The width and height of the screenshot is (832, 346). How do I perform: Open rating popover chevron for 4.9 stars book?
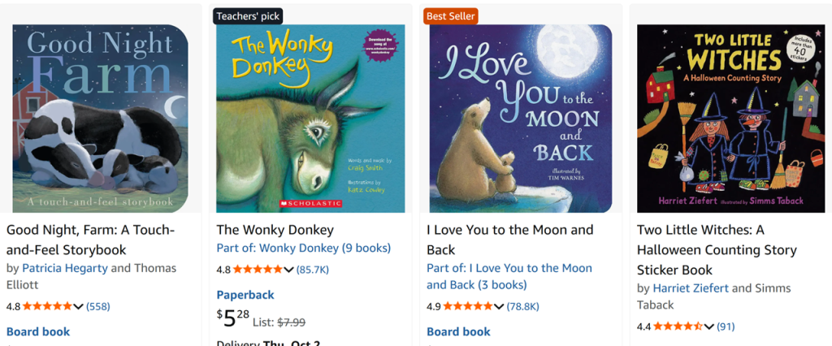pyautogui.click(x=499, y=306)
